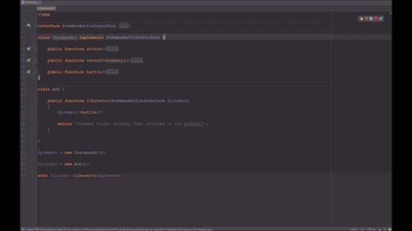Click the status bar notification message
This screenshot has height=231, width=412.
(x=119, y=229)
